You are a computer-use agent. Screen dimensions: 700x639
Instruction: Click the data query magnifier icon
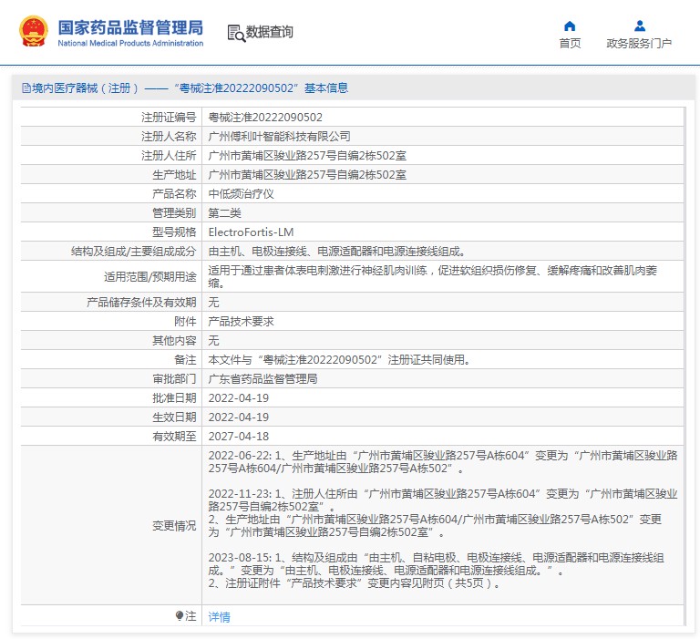(x=236, y=33)
